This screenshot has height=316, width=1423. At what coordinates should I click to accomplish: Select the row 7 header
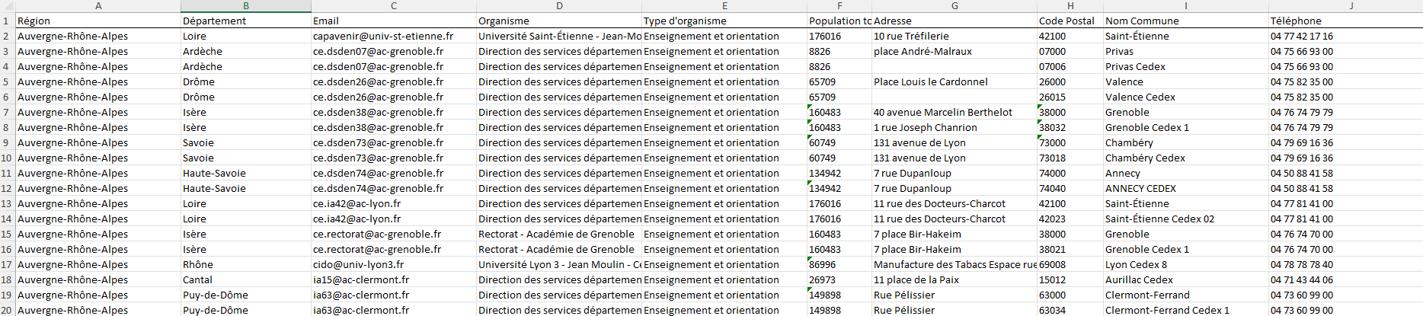pyautogui.click(x=7, y=112)
